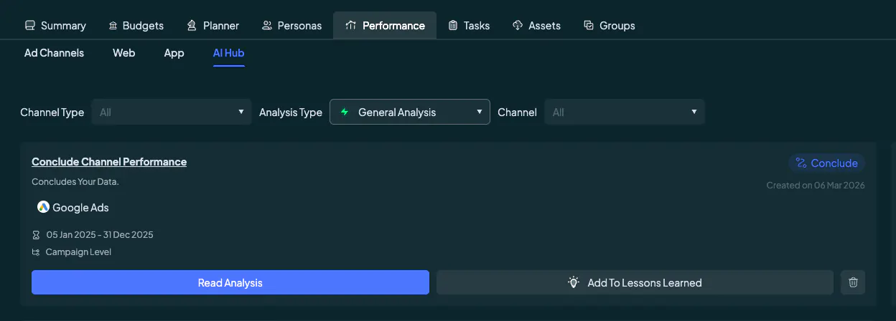
Task: Open the Channel Type dropdown
Action: click(x=172, y=112)
